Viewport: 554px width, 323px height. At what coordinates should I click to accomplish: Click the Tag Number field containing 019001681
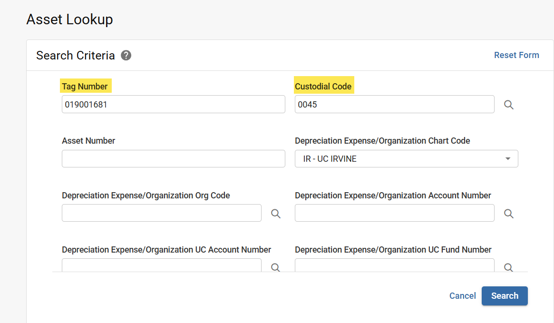(173, 104)
